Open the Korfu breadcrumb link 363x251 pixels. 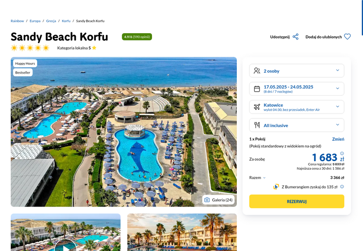(x=66, y=21)
